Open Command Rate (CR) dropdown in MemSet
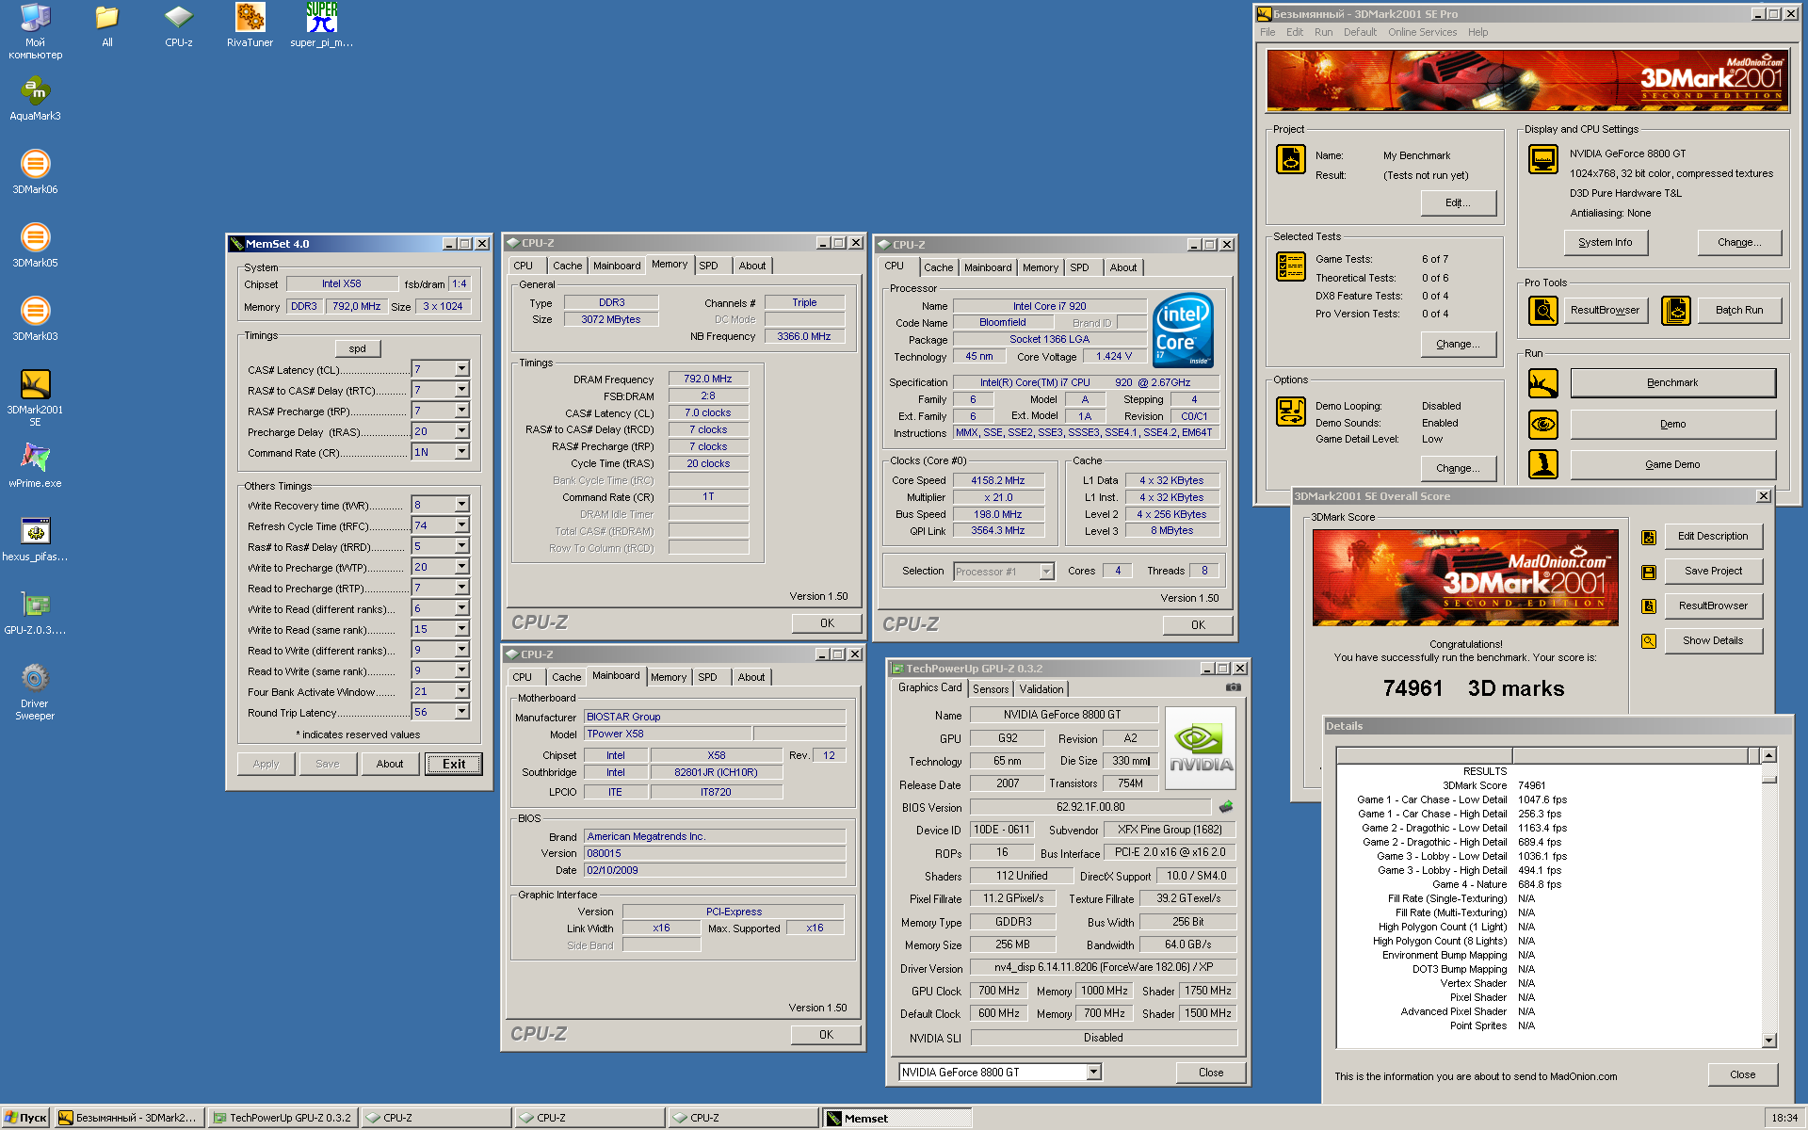The width and height of the screenshot is (1808, 1130). 461,452
